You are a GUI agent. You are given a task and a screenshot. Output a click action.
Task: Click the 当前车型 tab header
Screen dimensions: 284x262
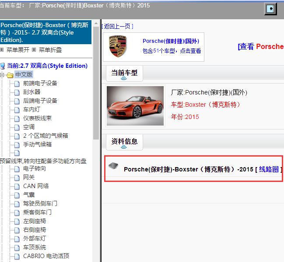coord(124,73)
